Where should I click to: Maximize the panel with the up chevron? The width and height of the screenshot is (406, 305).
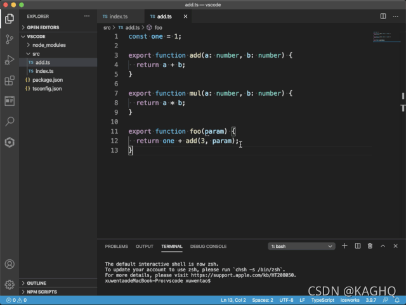click(x=383, y=246)
